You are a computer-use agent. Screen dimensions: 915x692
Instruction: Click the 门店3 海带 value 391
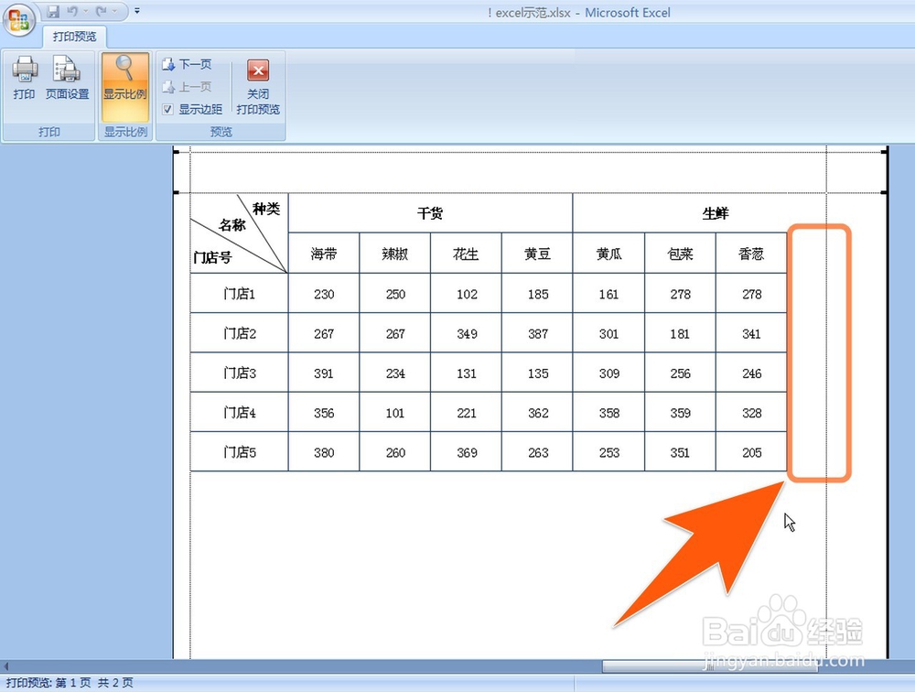click(x=324, y=373)
